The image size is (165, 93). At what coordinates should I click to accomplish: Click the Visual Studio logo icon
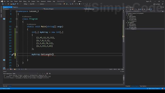point(2,1)
